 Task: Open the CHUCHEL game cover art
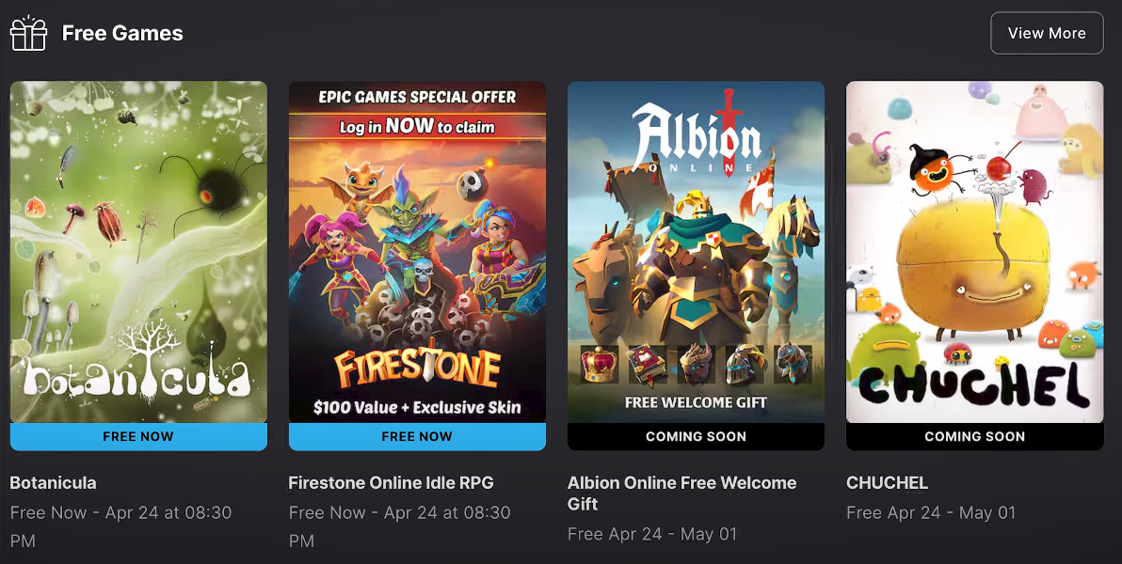[974, 252]
